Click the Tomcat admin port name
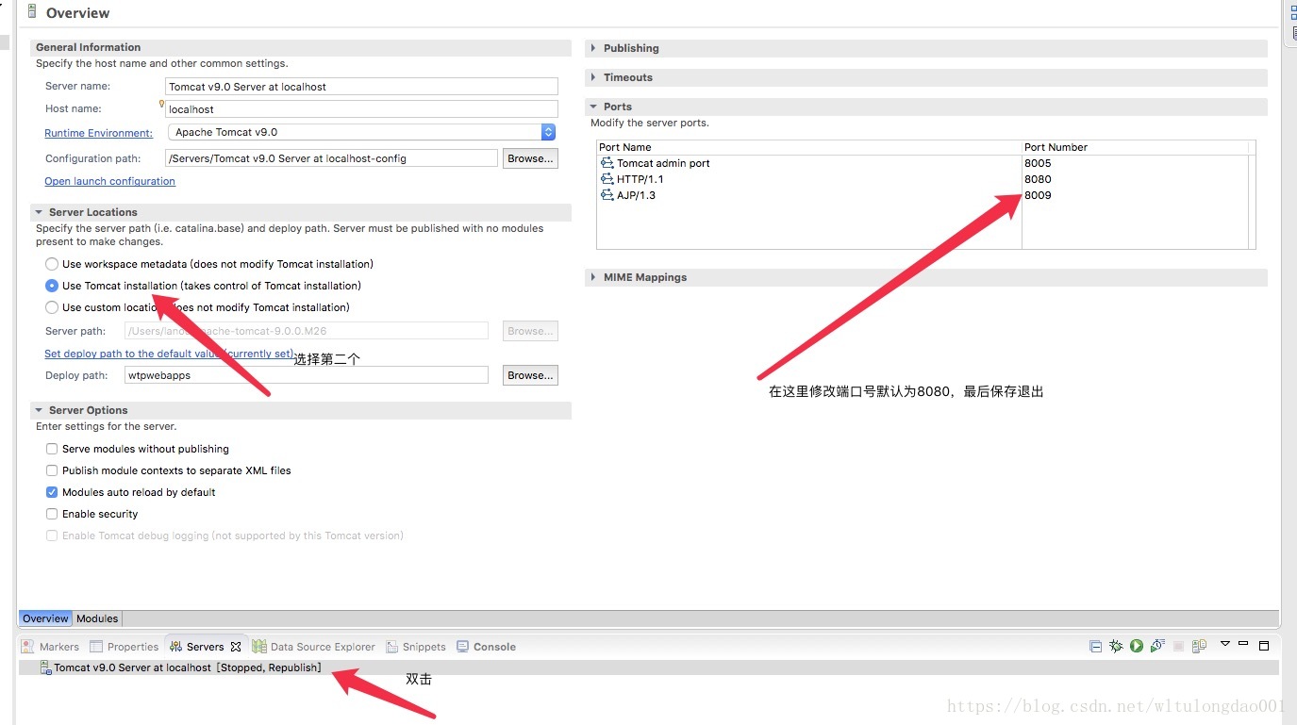This screenshot has width=1297, height=725. coord(663,163)
